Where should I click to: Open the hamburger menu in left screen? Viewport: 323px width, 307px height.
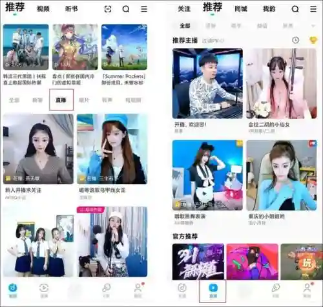pyautogui.click(x=144, y=9)
